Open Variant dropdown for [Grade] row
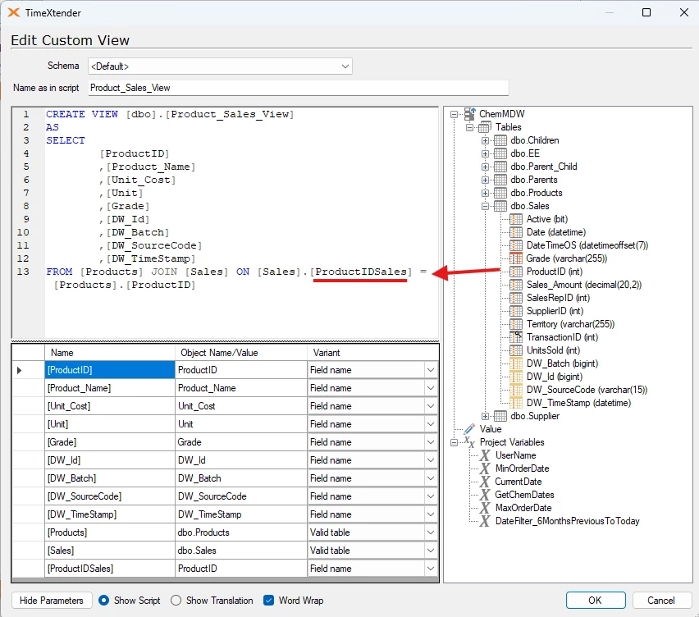Viewport: 699px width, 617px height. coord(430,442)
